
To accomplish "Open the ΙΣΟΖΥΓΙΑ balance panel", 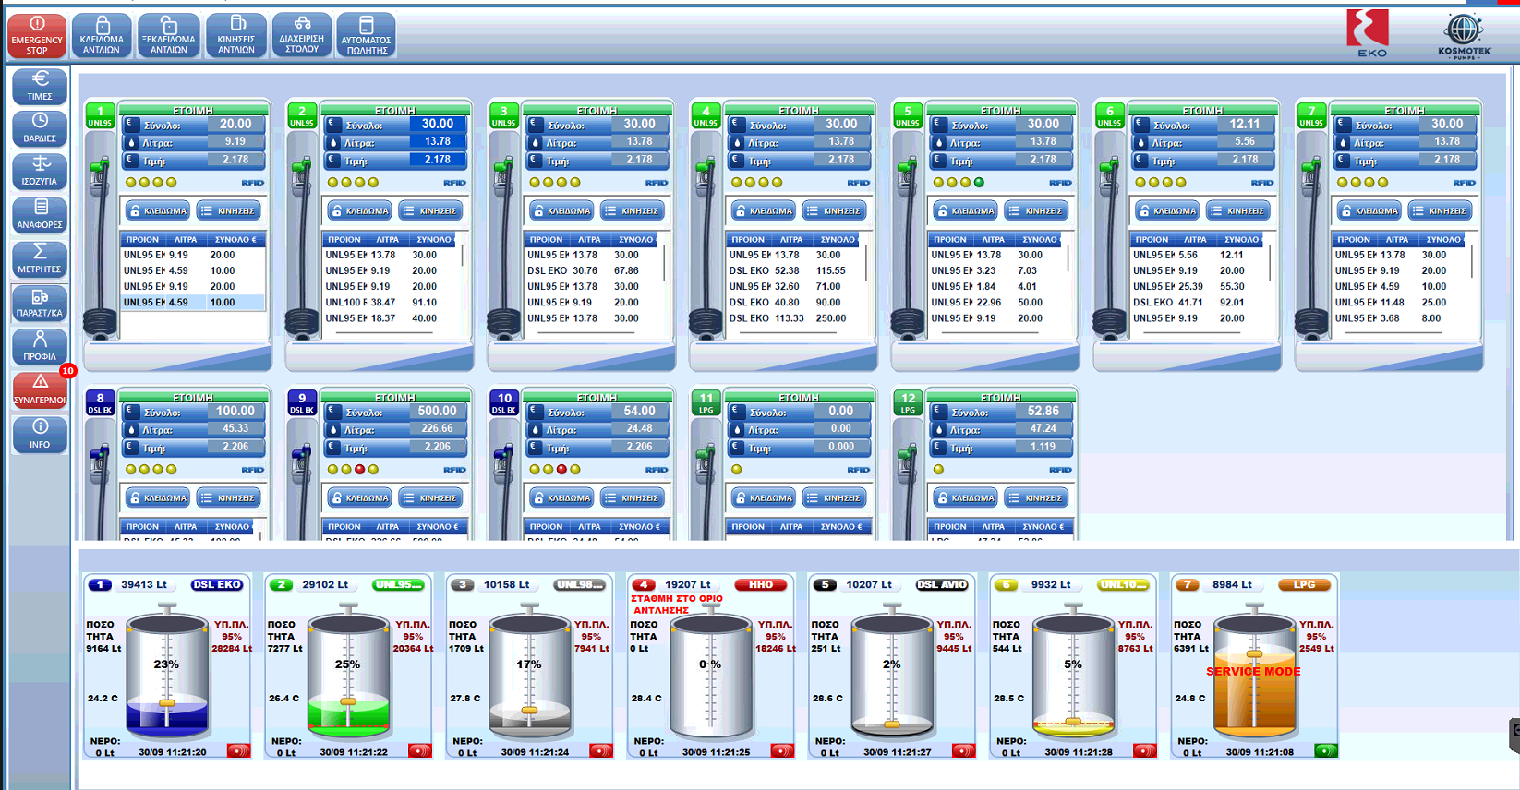I will coord(40,173).
